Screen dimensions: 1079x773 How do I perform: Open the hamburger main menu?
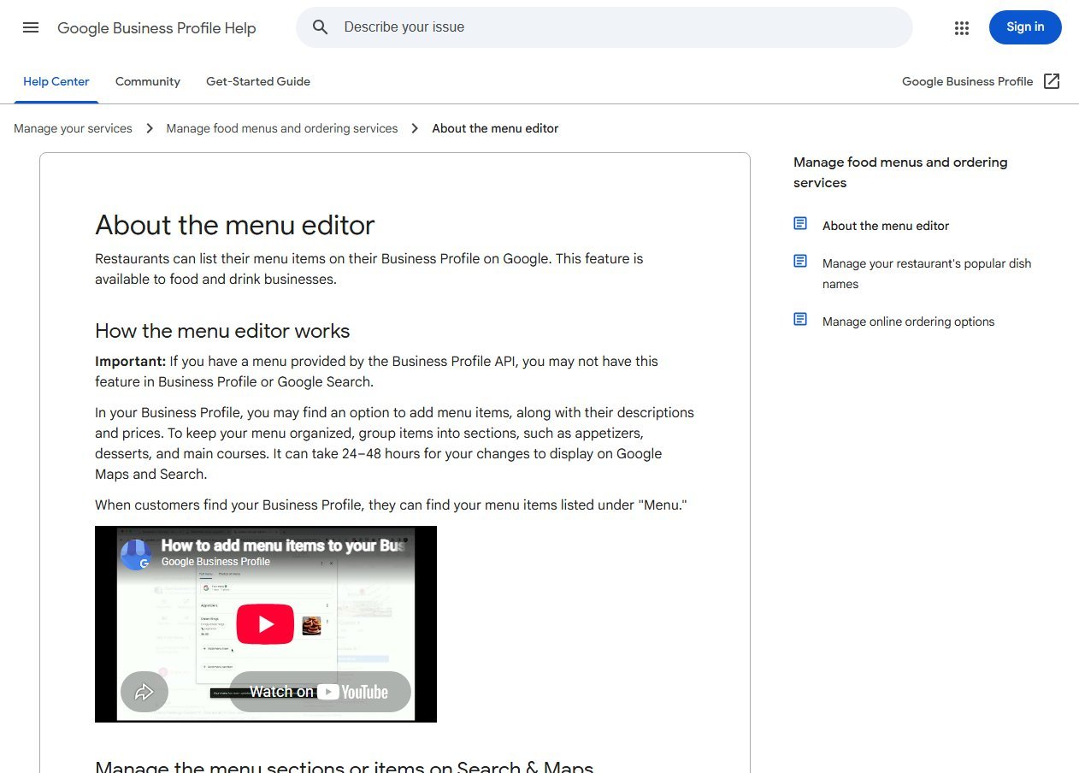(31, 27)
